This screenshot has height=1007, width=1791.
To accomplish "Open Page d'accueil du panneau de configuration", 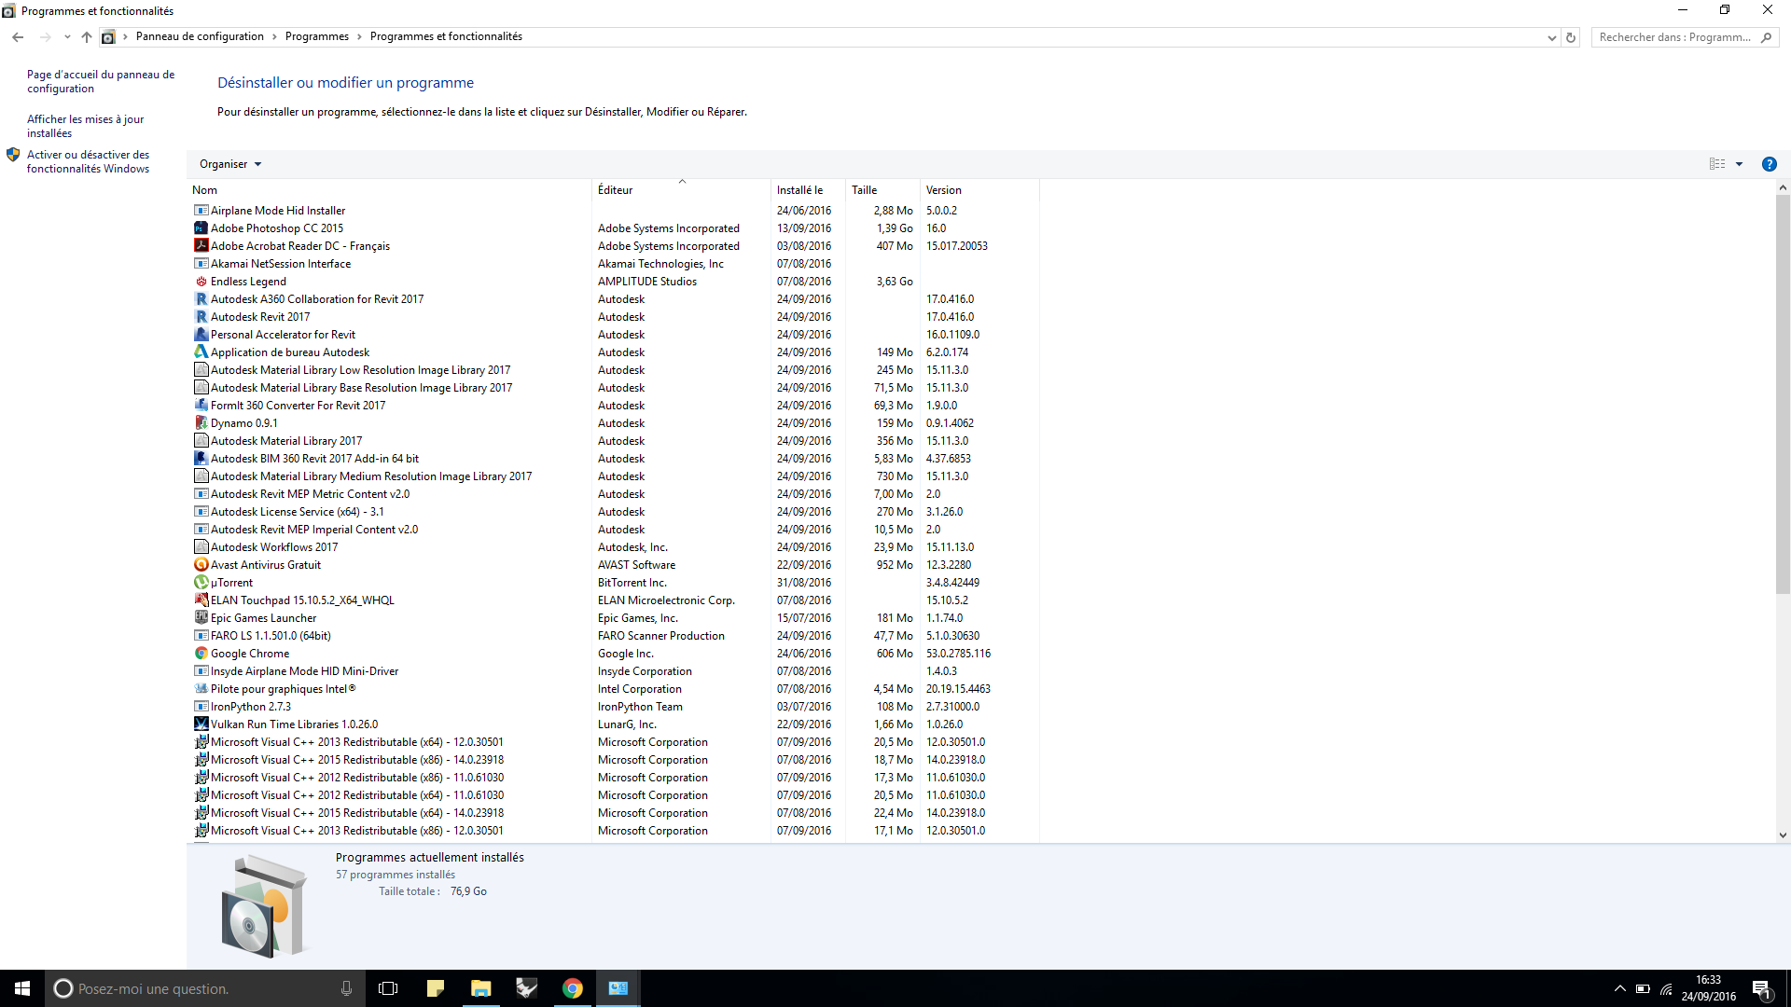I will pos(101,82).
